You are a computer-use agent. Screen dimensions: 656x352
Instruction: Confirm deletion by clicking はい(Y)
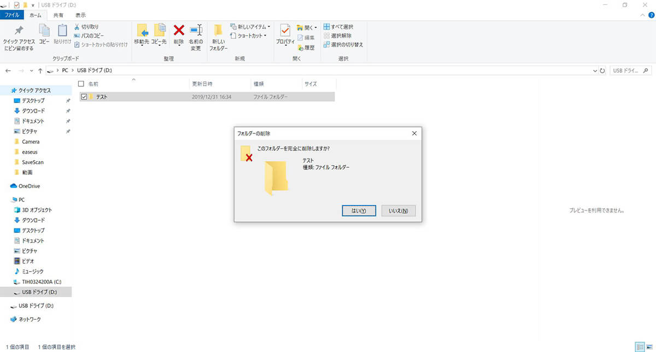point(359,210)
